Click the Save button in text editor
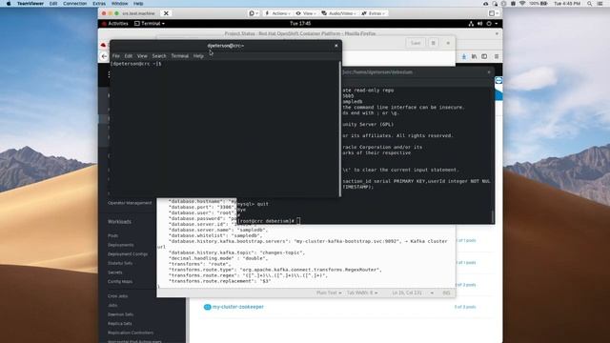This screenshot has width=610, height=343. click(416, 43)
